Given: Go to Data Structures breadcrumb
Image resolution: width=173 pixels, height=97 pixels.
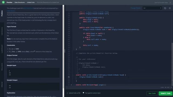Looking at the screenshot, I should click(20, 2).
